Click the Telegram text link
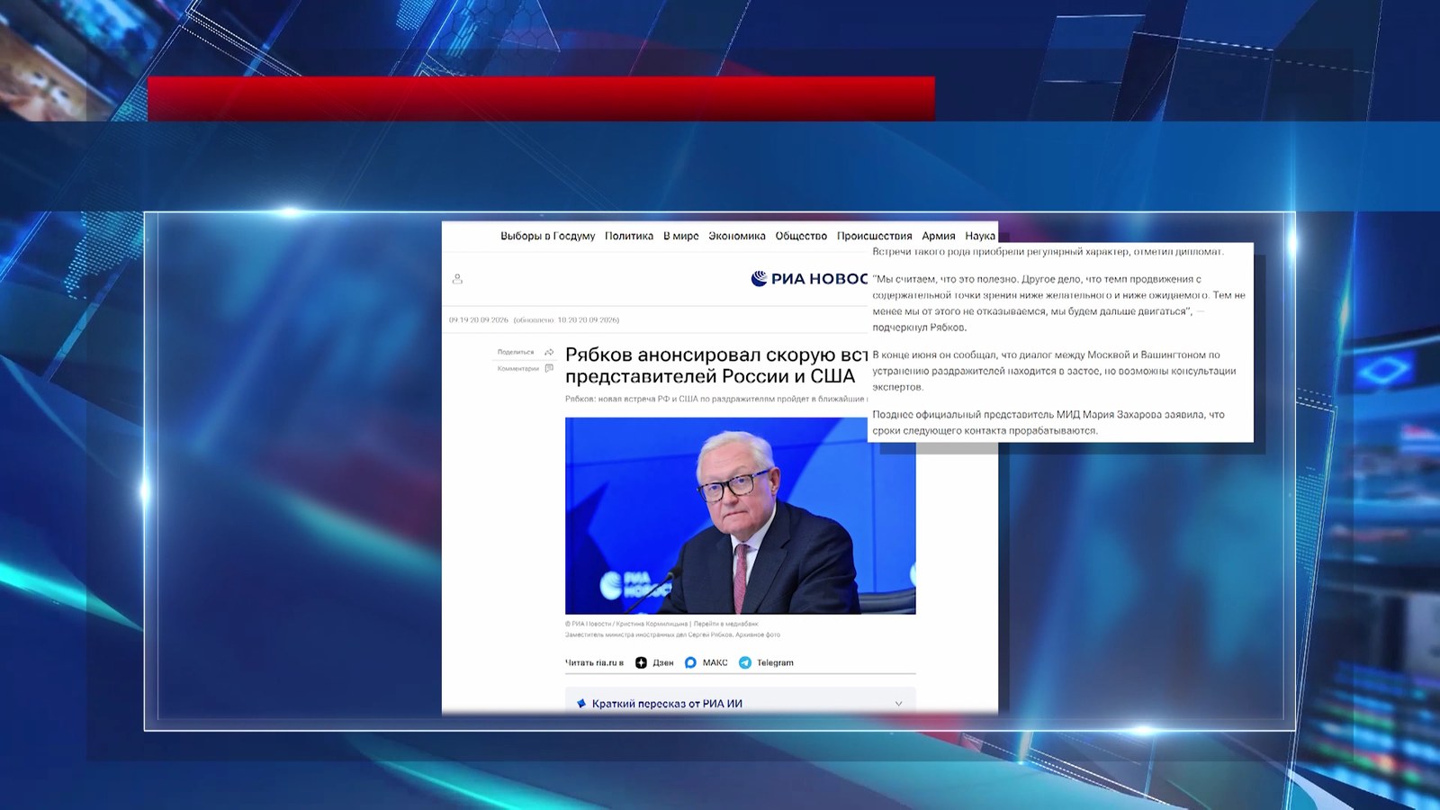 click(x=775, y=662)
